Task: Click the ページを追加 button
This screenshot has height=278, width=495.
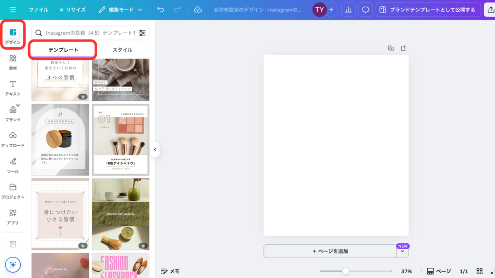Action: pos(330,251)
